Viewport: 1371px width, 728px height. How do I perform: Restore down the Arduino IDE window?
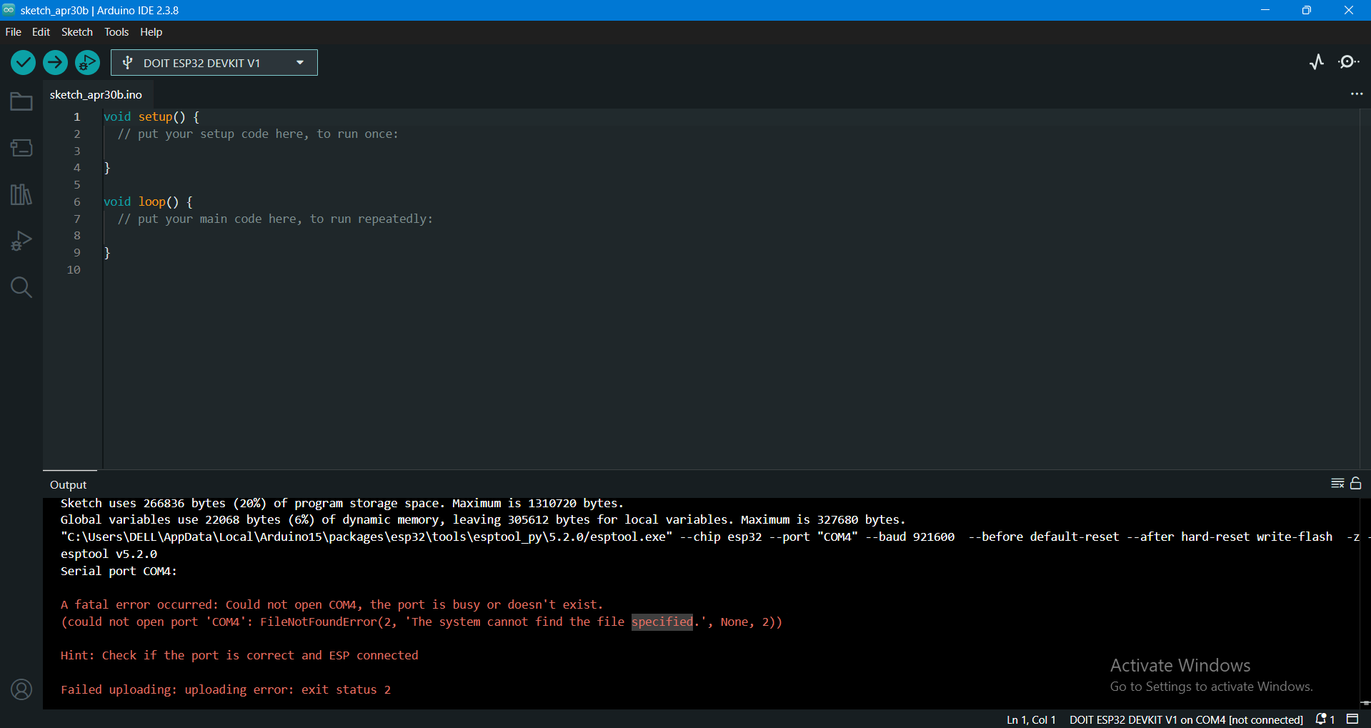[x=1307, y=10]
